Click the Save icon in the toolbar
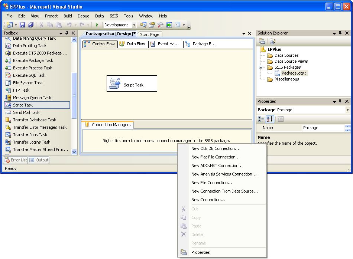Screen dimensions: 353x259 [22, 25]
